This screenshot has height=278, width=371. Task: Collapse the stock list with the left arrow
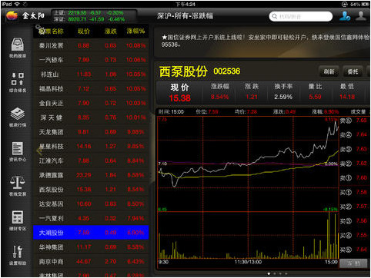pos(39,151)
